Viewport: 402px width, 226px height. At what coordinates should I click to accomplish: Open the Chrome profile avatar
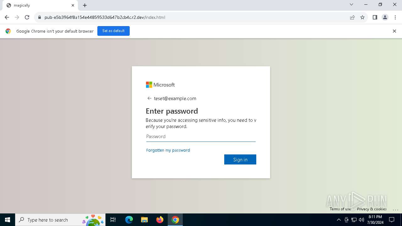(385, 17)
